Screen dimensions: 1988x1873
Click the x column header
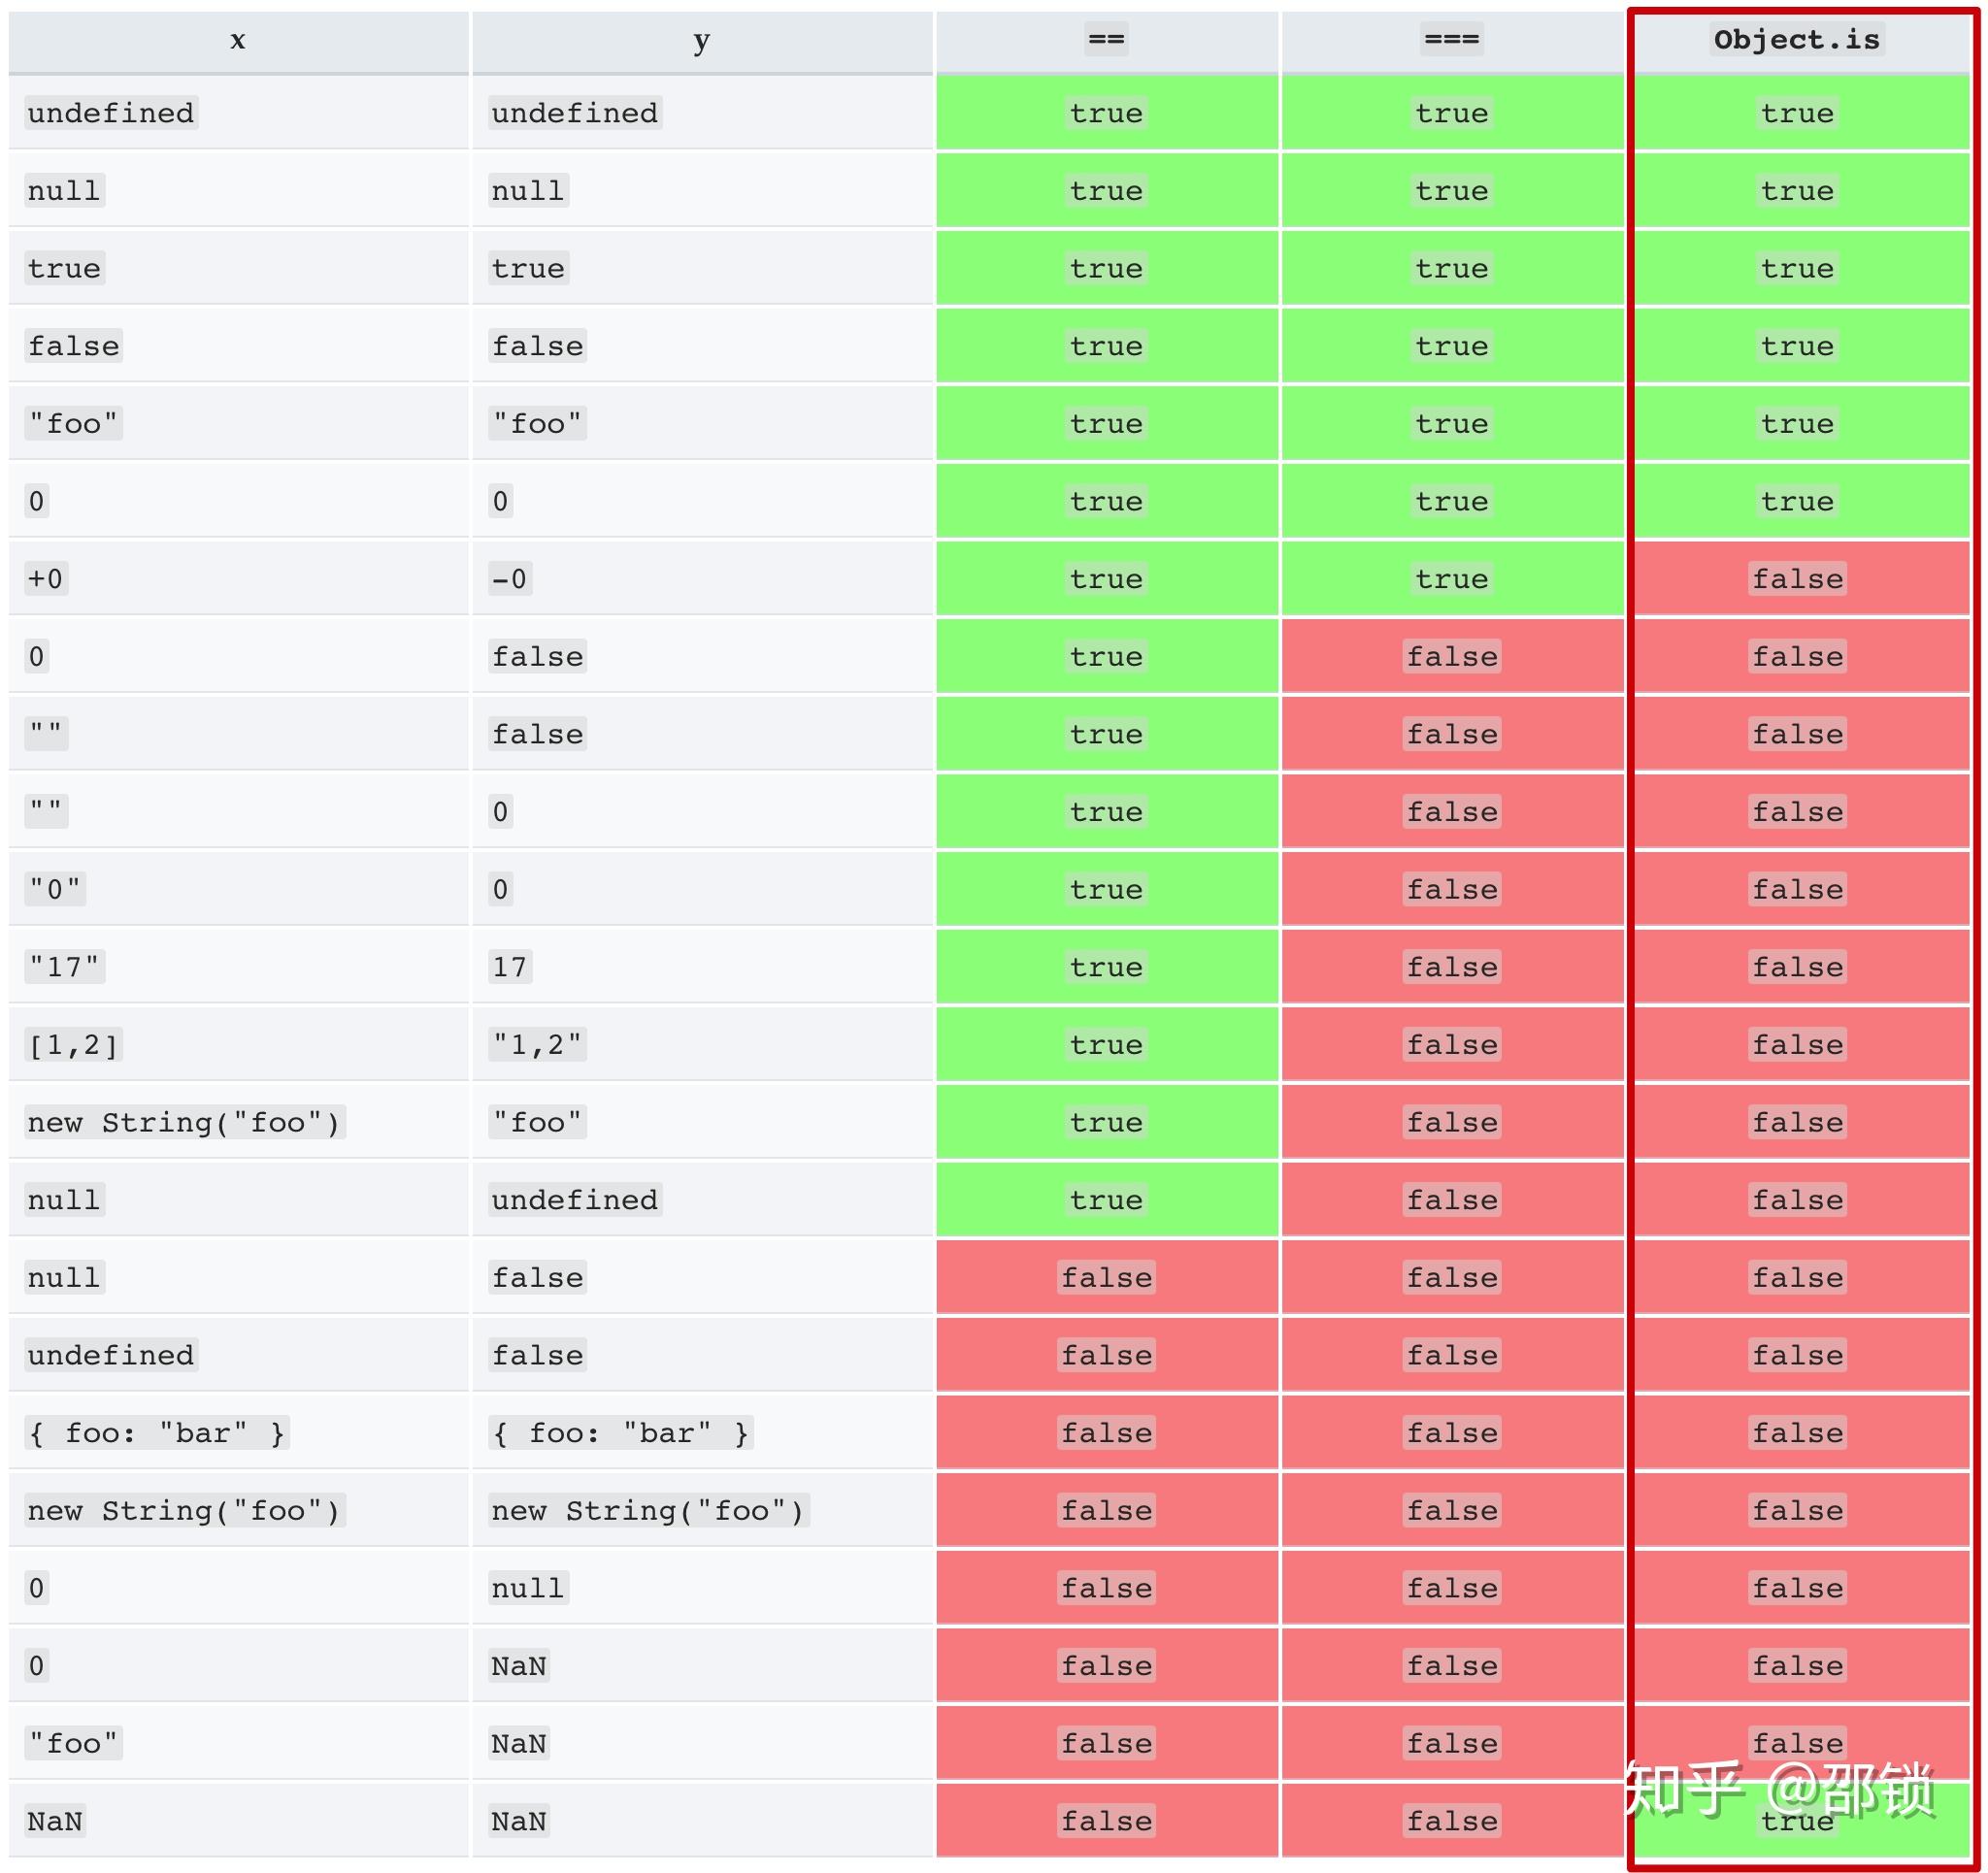click(x=238, y=40)
